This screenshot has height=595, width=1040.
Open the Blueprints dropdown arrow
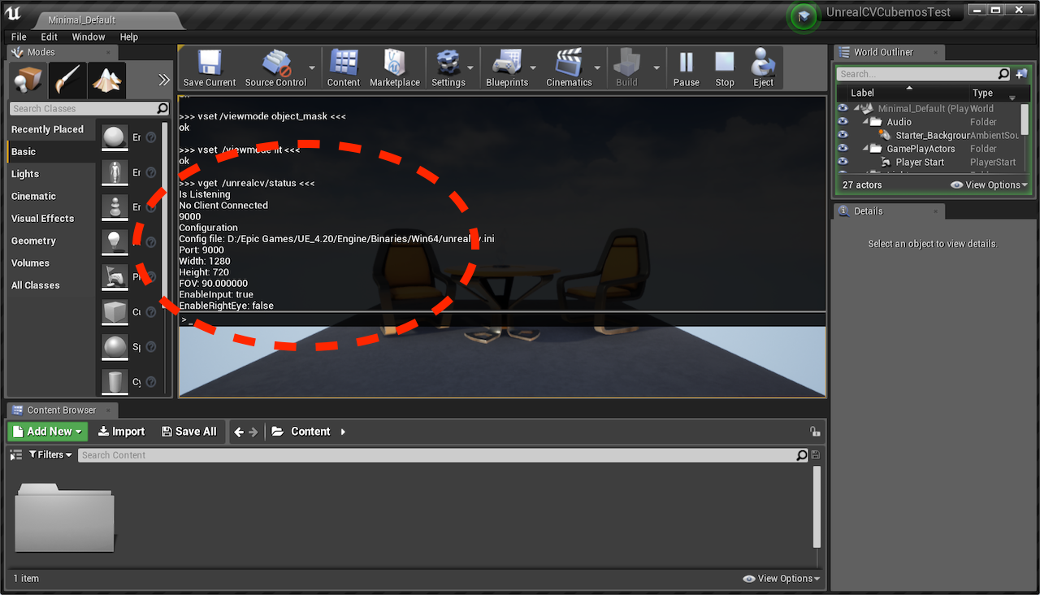(533, 68)
